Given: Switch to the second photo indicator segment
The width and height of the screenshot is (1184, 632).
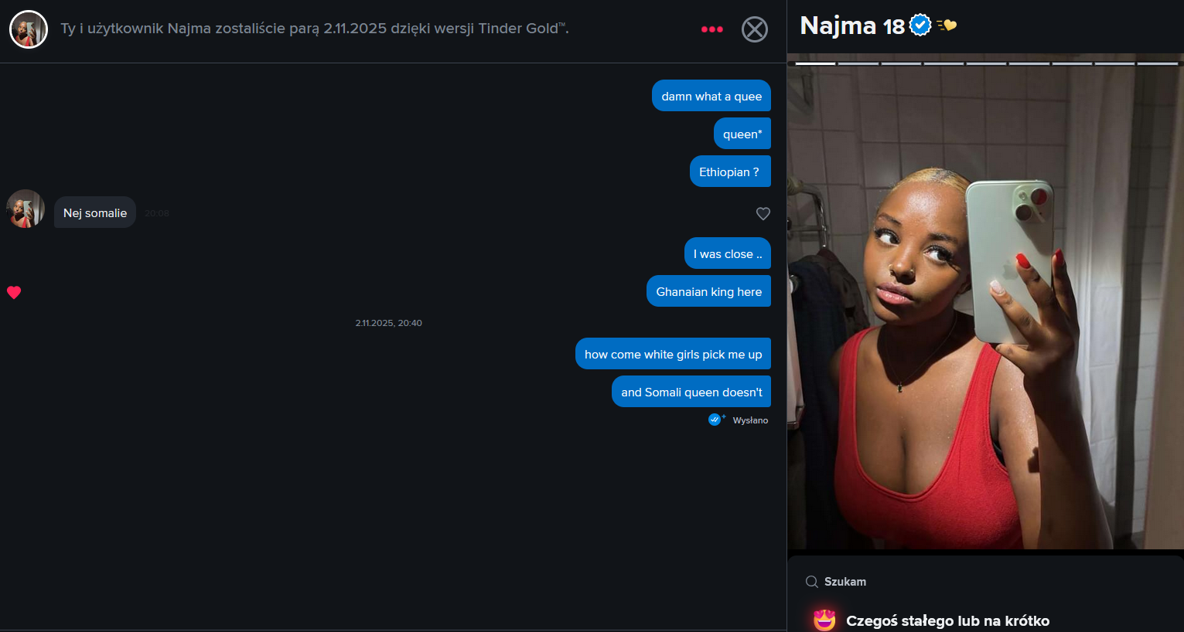Looking at the screenshot, I should 858,63.
